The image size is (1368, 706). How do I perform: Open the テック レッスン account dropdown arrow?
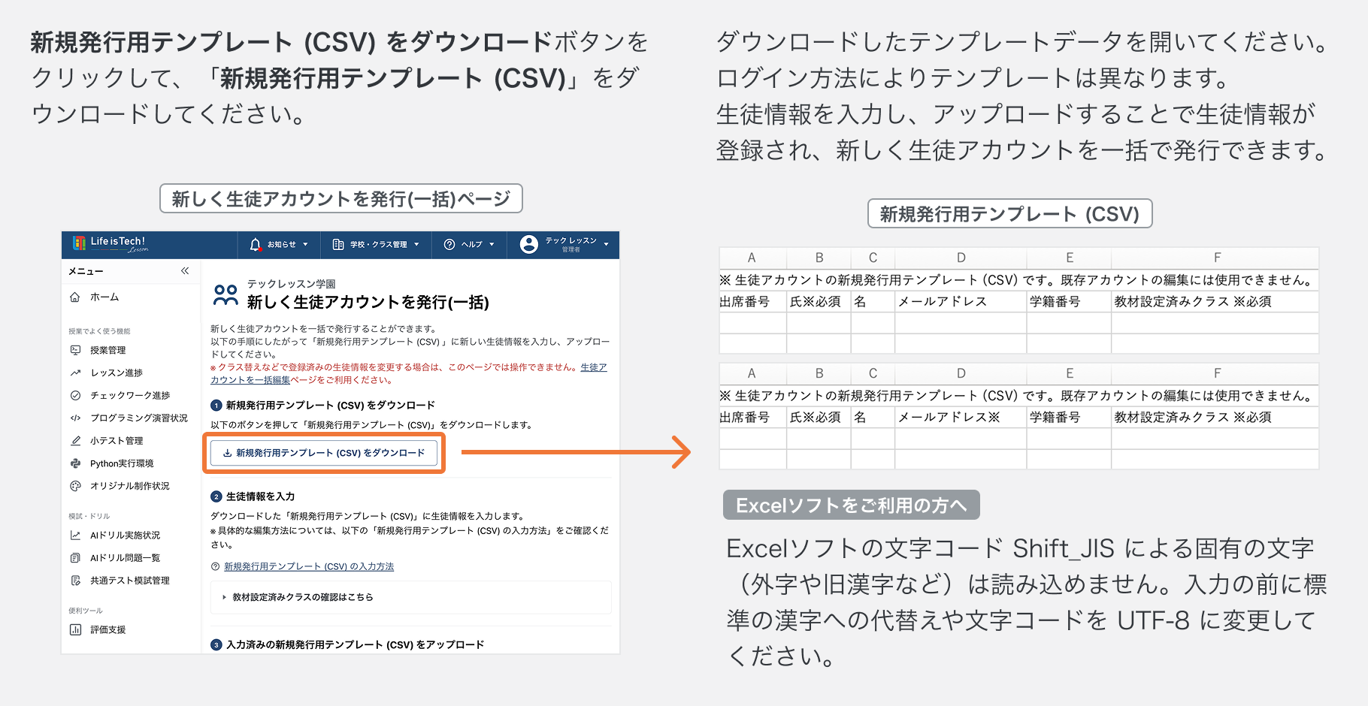click(606, 244)
